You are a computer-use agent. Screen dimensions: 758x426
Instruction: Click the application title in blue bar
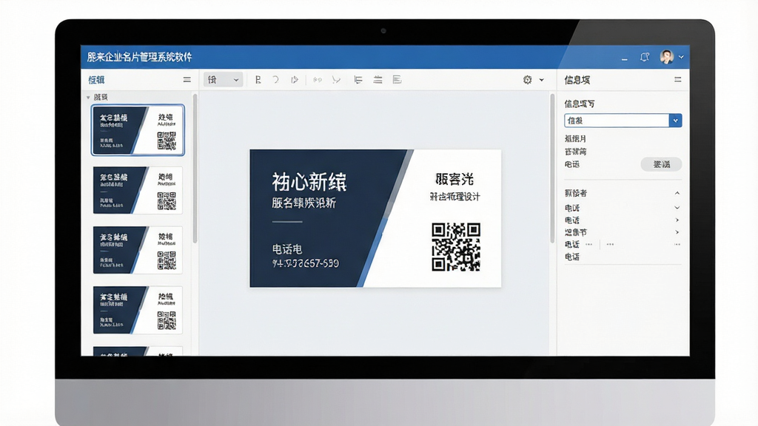tap(140, 57)
